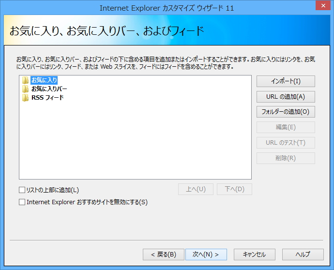Enable リストの上部に追加(L) checkbox

[22, 190]
